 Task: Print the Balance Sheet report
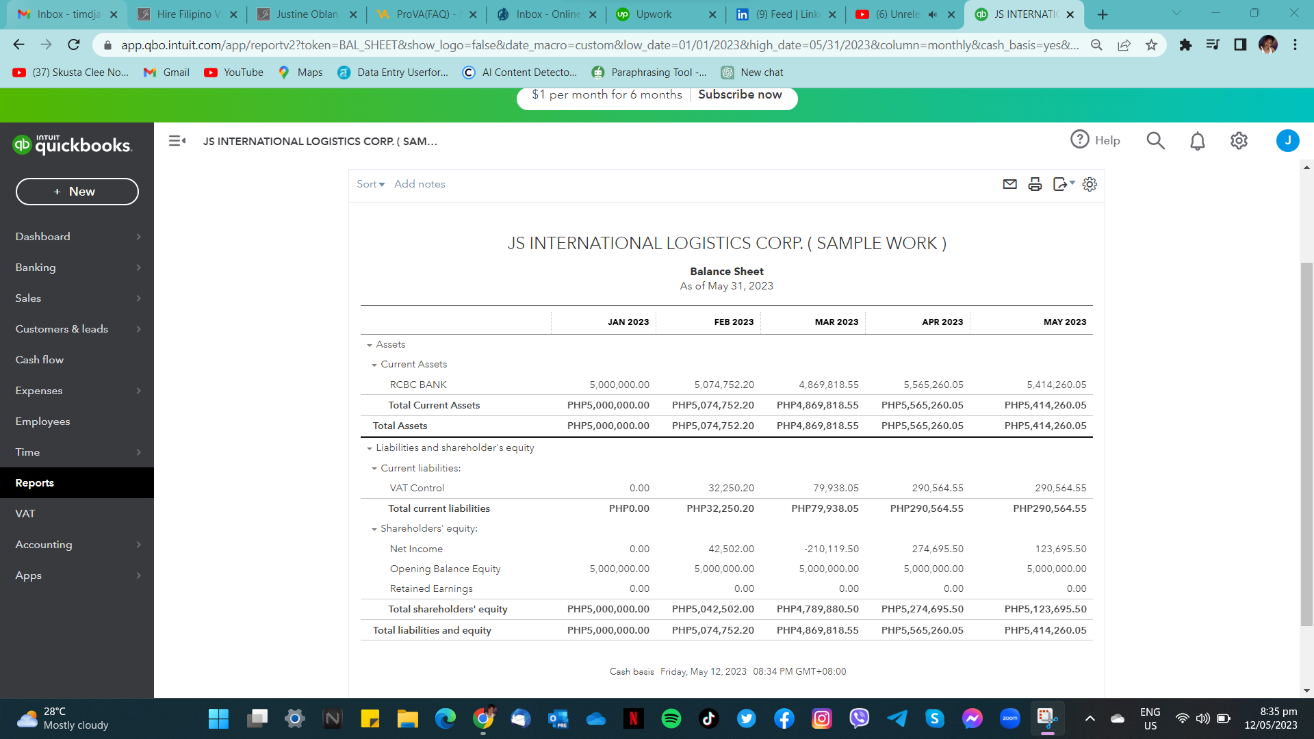1035,184
